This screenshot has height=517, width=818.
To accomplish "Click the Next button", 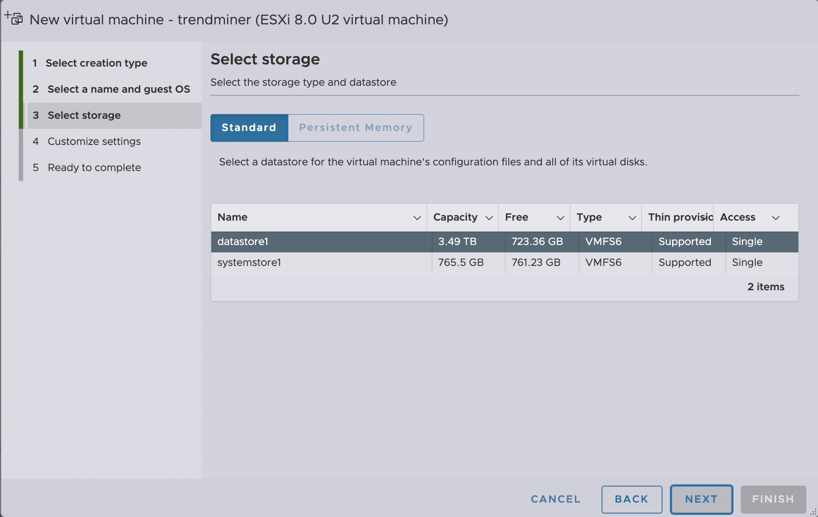I will tap(701, 499).
